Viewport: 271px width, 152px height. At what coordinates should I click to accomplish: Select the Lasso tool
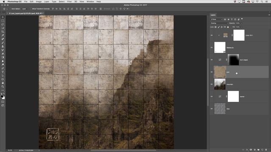click(x=3, y=24)
